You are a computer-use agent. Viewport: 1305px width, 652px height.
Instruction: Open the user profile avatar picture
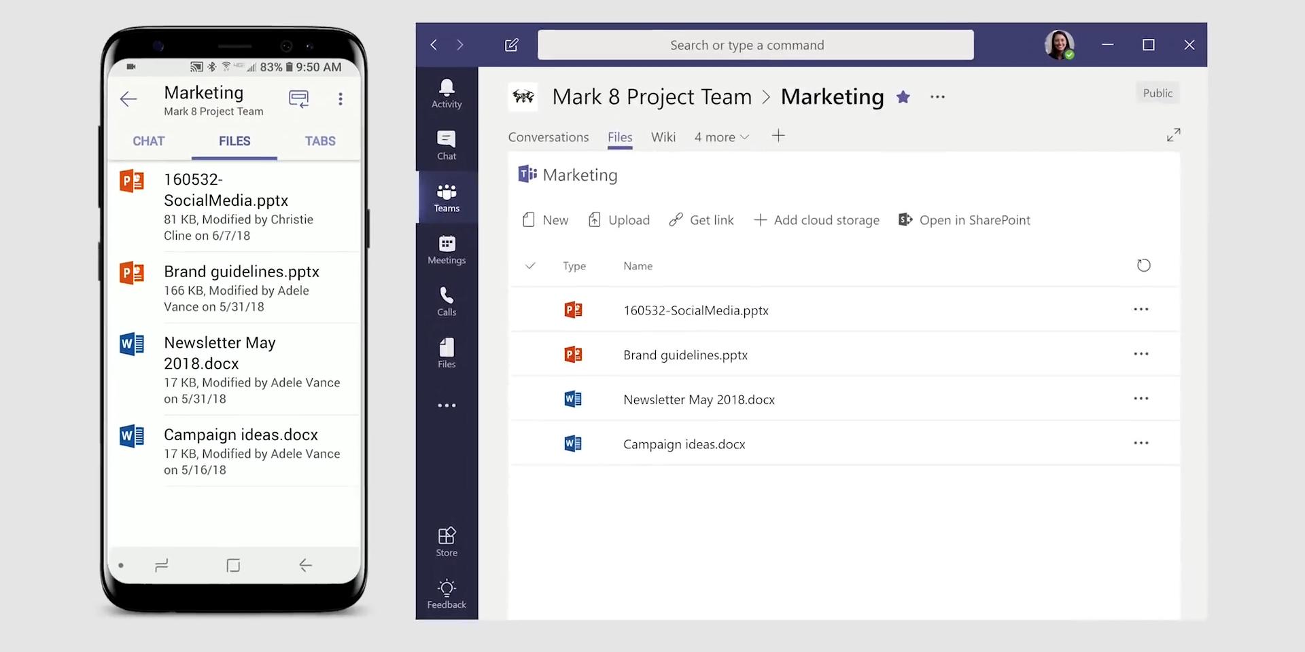coord(1060,45)
